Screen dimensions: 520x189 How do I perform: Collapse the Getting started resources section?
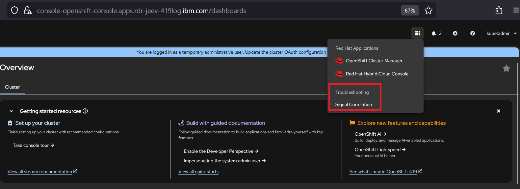(12, 111)
